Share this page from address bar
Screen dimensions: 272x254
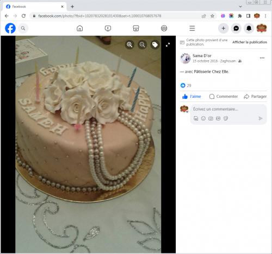204,16
